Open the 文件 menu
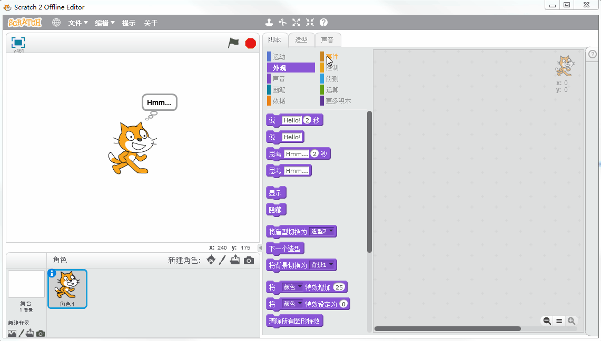 click(x=78, y=23)
